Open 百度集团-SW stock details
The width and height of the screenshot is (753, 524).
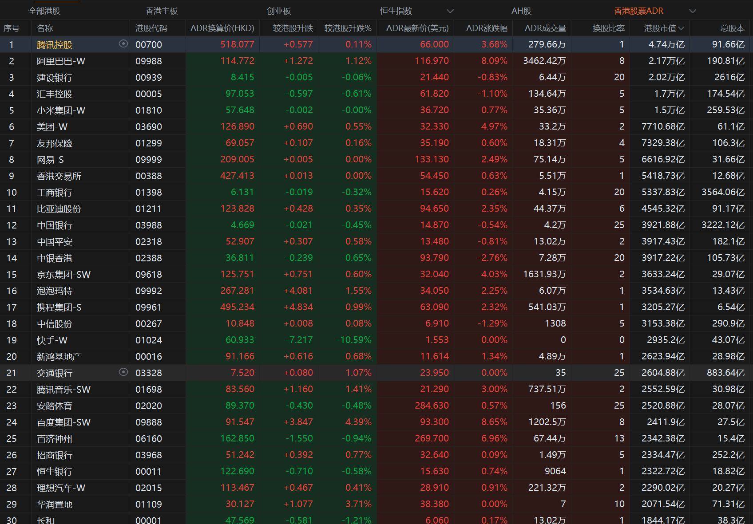[63, 422]
